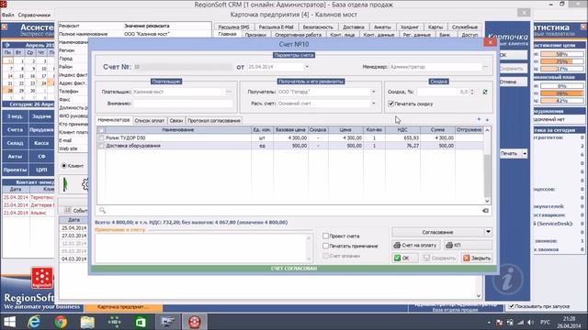This screenshot has width=588, height=330.
Task: Switch to Список оплат tab
Action: pyautogui.click(x=150, y=120)
